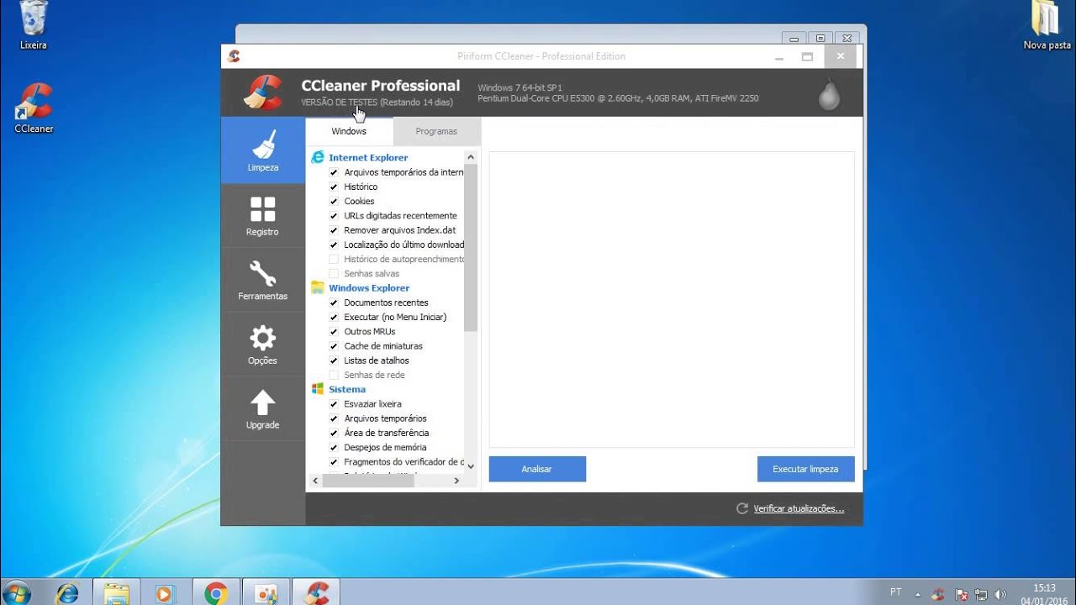Toggle Listas de atalhos checkbox
The width and height of the screenshot is (1076, 605).
[334, 360]
